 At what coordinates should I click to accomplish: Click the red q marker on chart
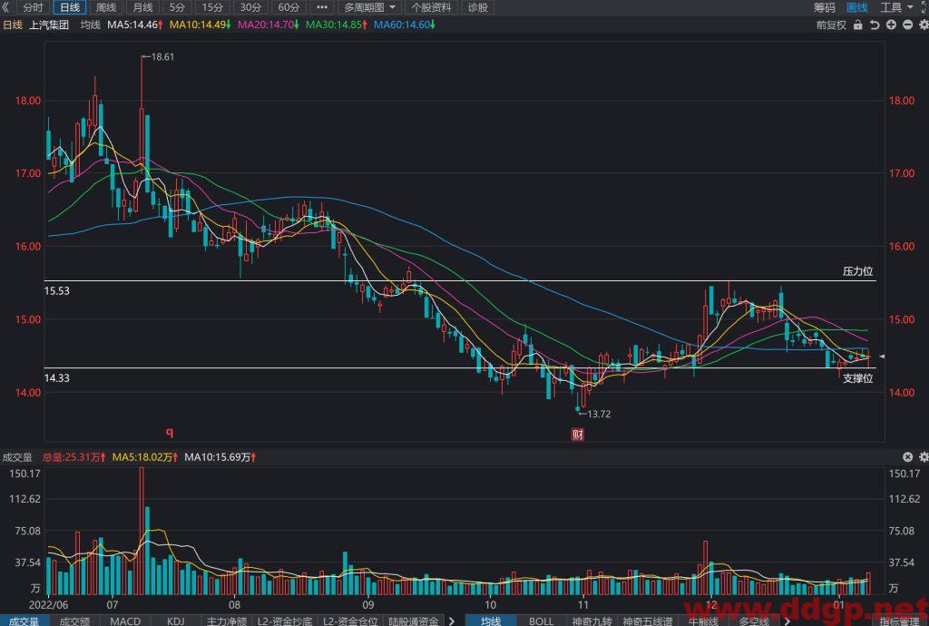pos(170,433)
